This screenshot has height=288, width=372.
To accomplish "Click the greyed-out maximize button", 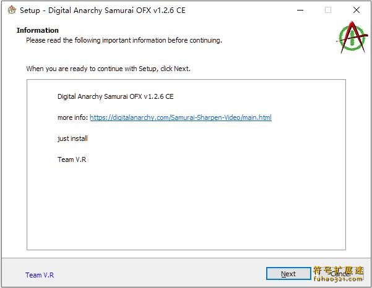I will pyautogui.click(x=328, y=10).
